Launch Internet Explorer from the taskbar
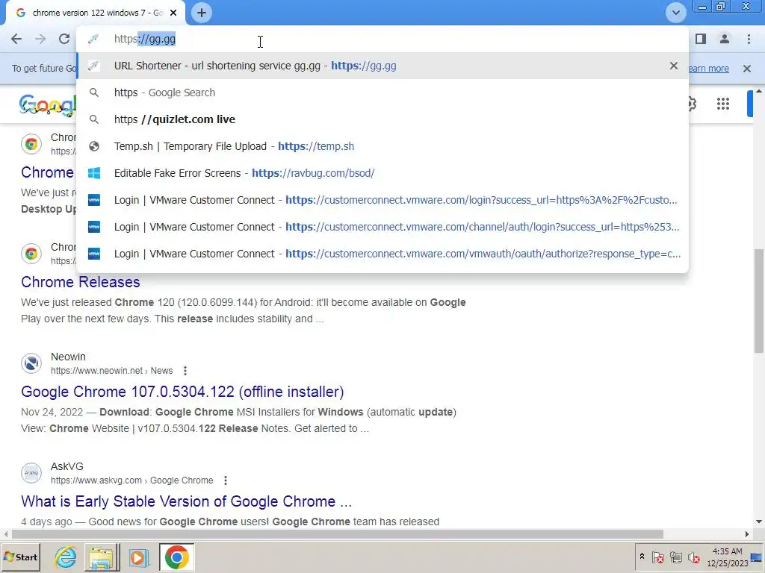 click(66, 557)
